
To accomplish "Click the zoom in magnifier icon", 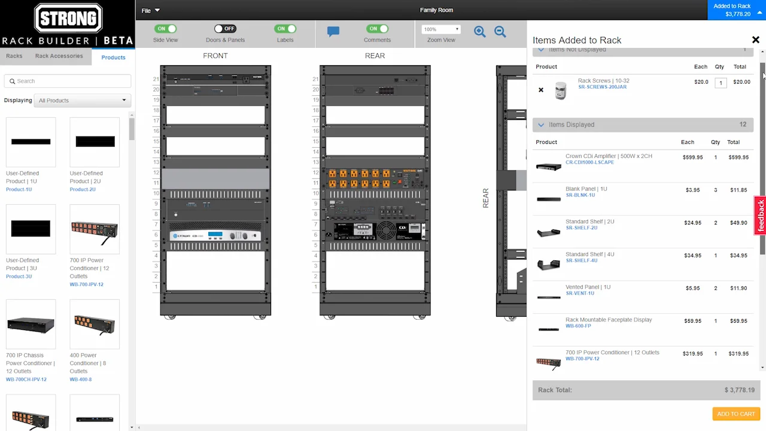I will pos(479,32).
